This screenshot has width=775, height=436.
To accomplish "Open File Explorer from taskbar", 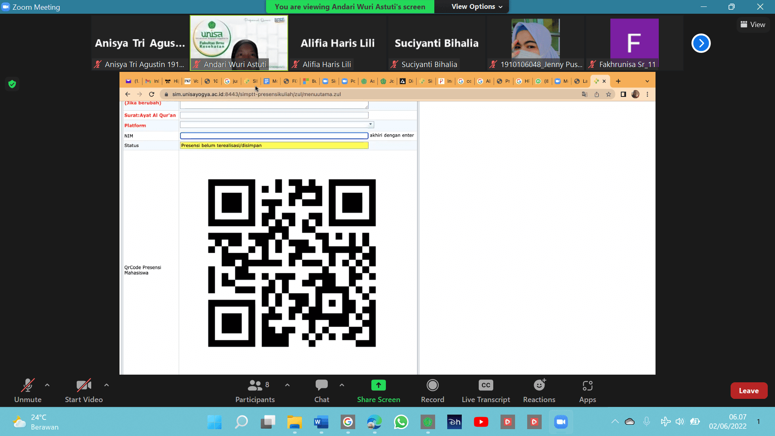I will 294,422.
